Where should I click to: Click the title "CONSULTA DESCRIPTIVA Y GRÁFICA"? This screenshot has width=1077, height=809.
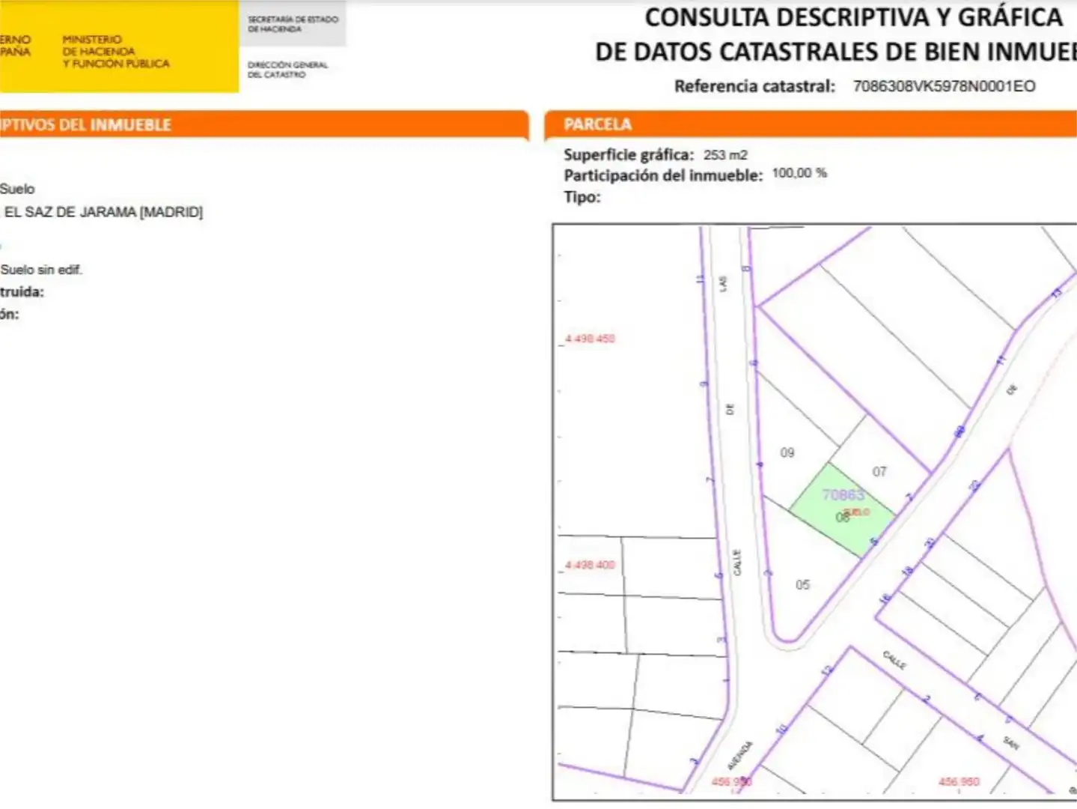click(x=854, y=17)
